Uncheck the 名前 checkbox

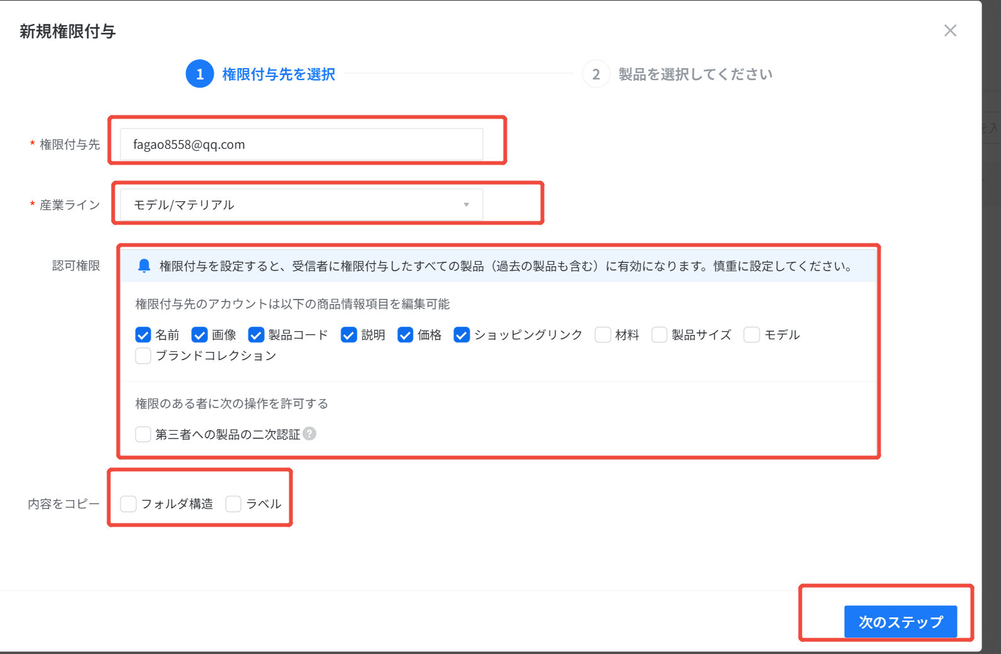click(143, 334)
